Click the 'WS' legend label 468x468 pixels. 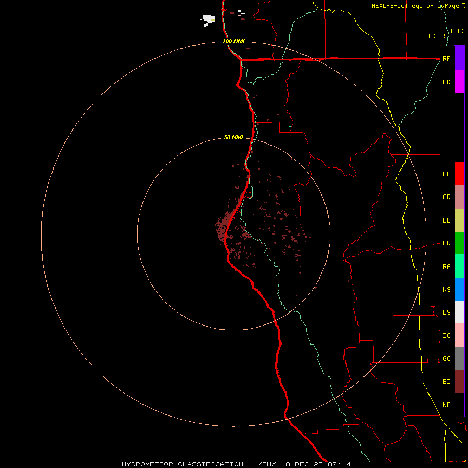click(447, 290)
